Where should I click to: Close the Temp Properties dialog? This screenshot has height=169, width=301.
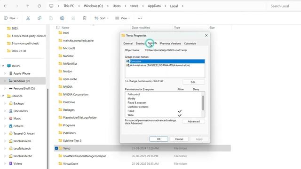[206, 36]
